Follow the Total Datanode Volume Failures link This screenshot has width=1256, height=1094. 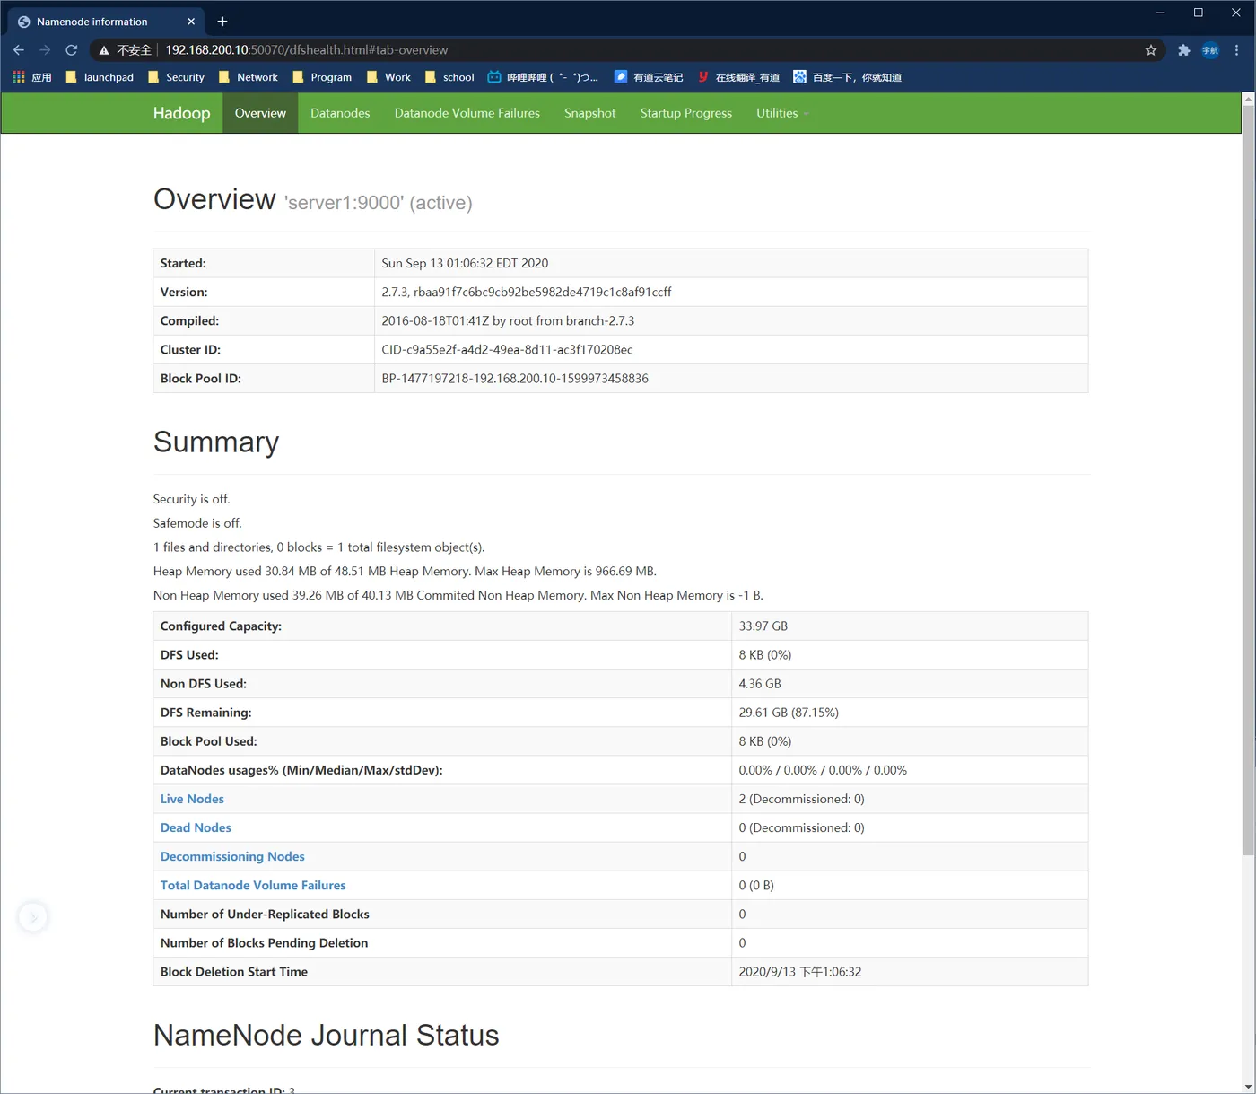(x=253, y=885)
